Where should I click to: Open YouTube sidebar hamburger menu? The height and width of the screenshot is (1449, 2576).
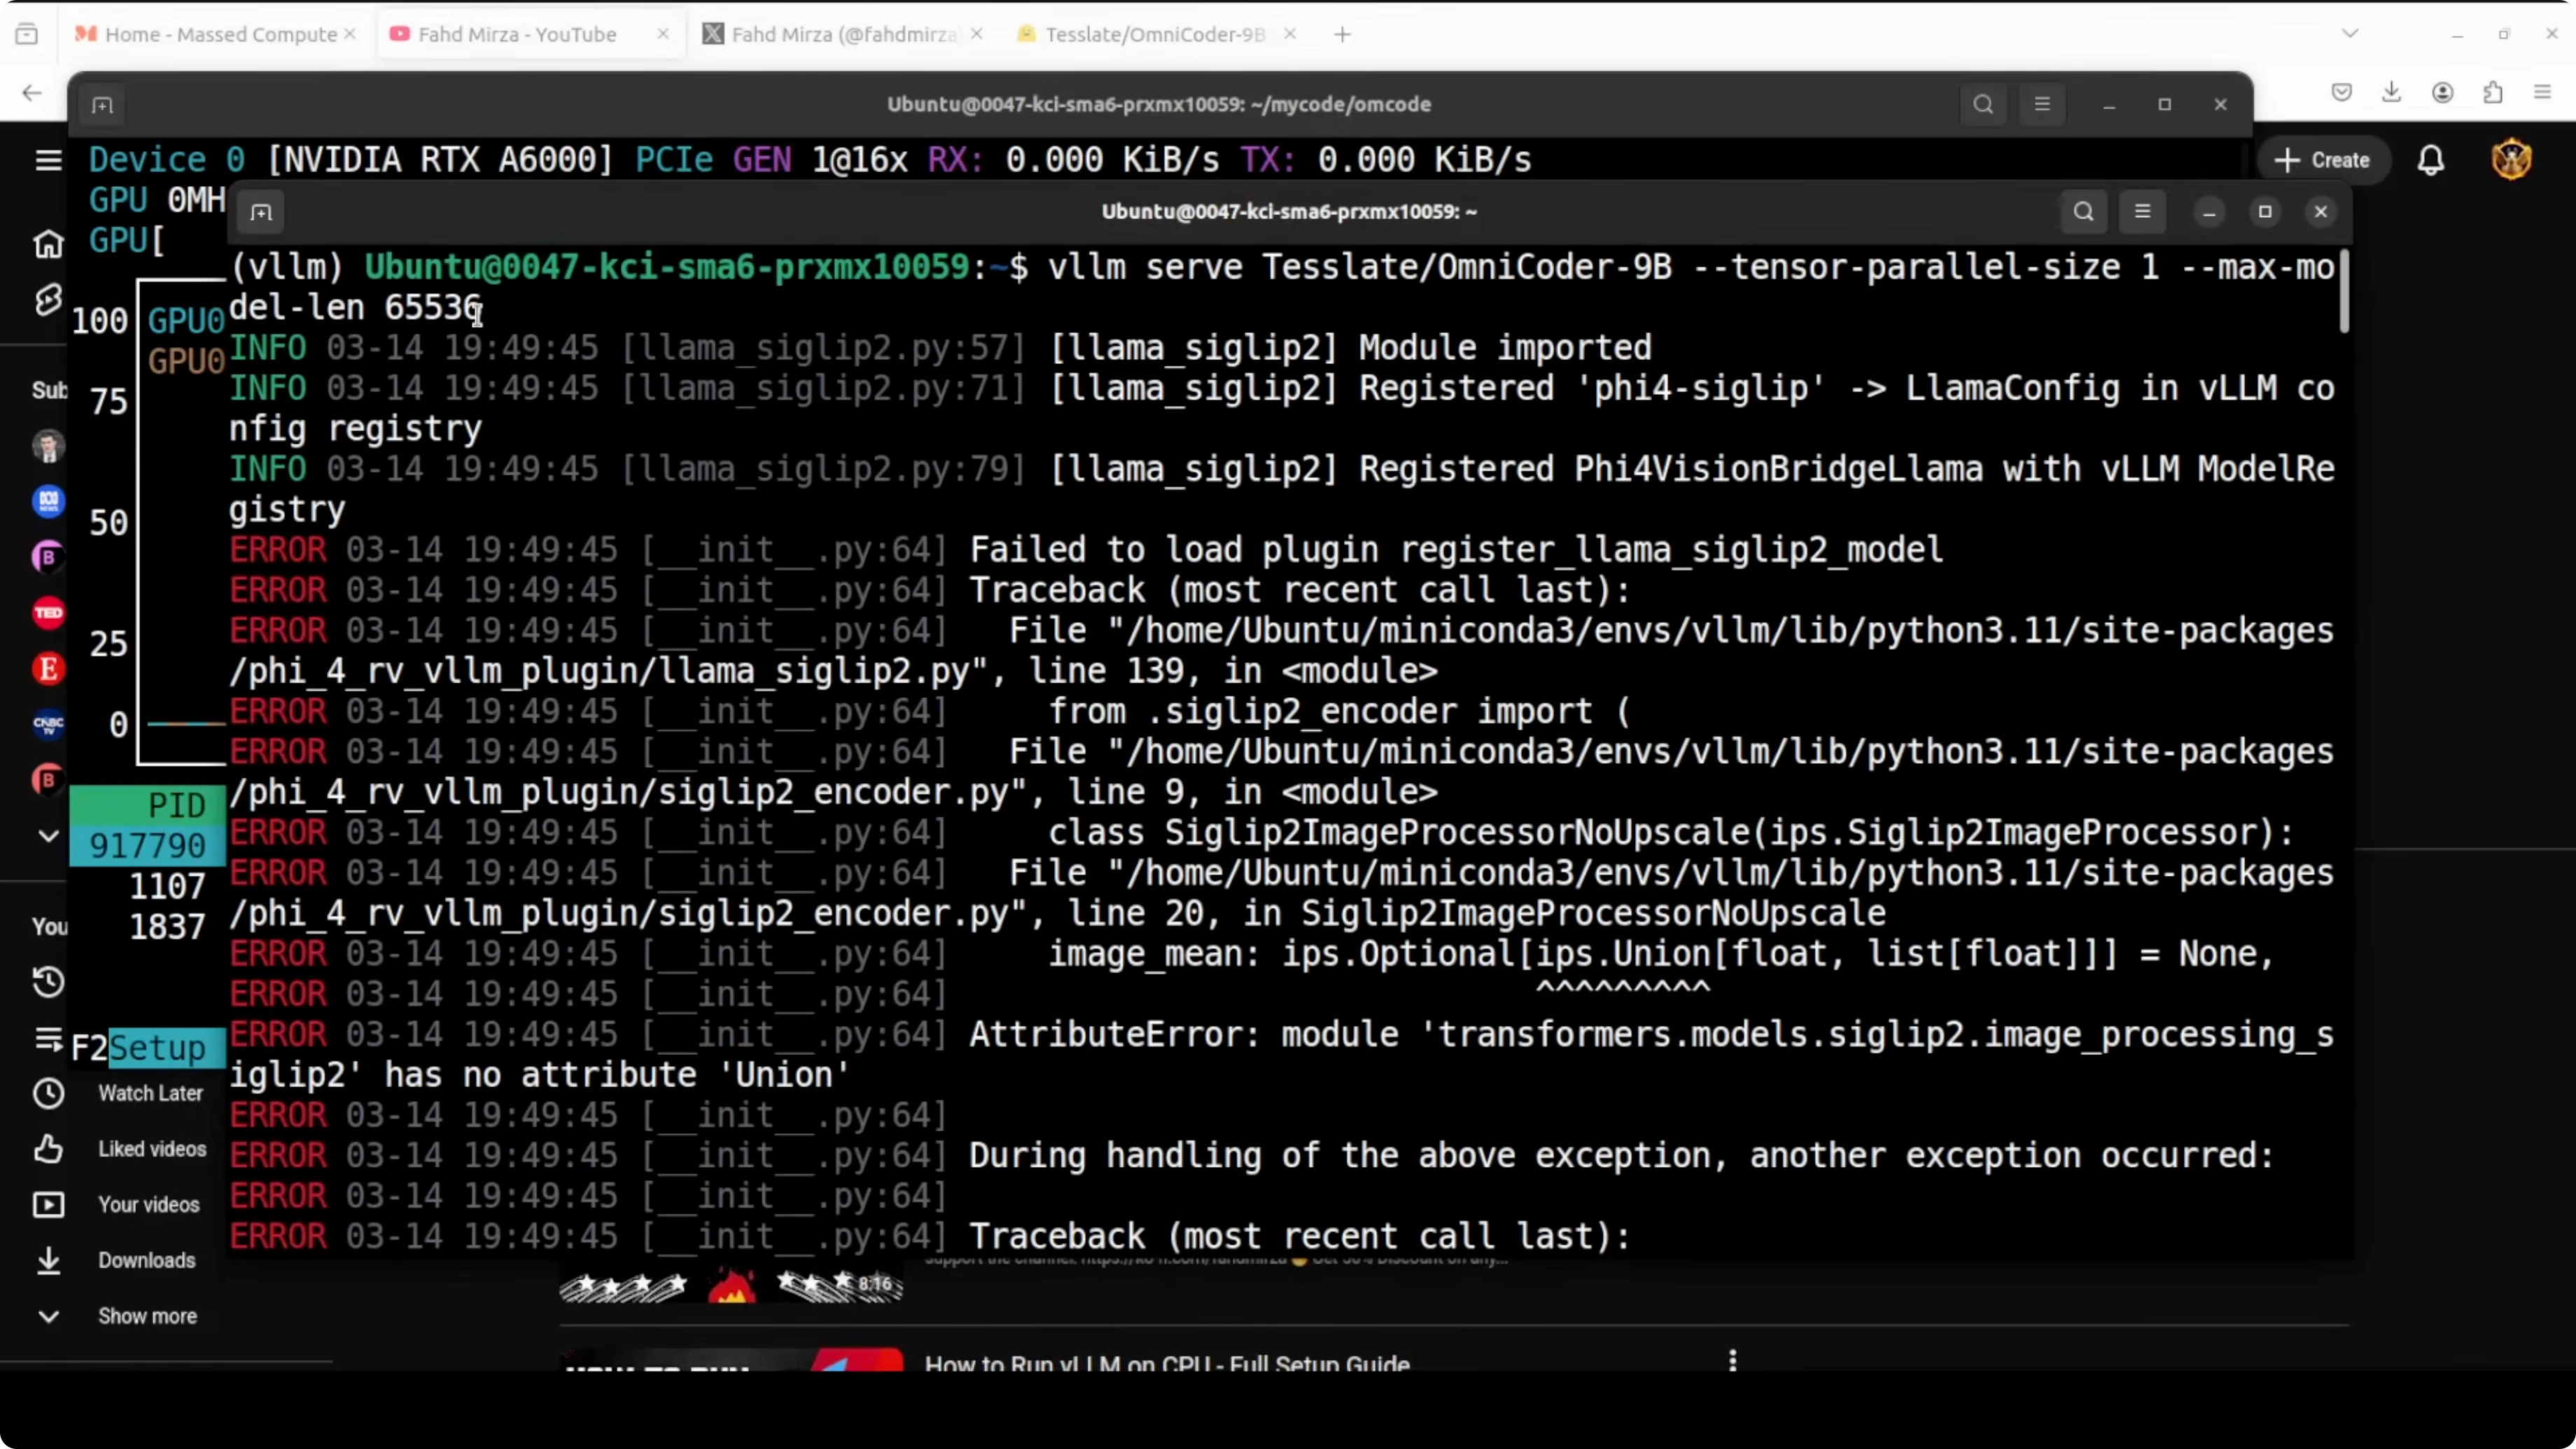48,160
